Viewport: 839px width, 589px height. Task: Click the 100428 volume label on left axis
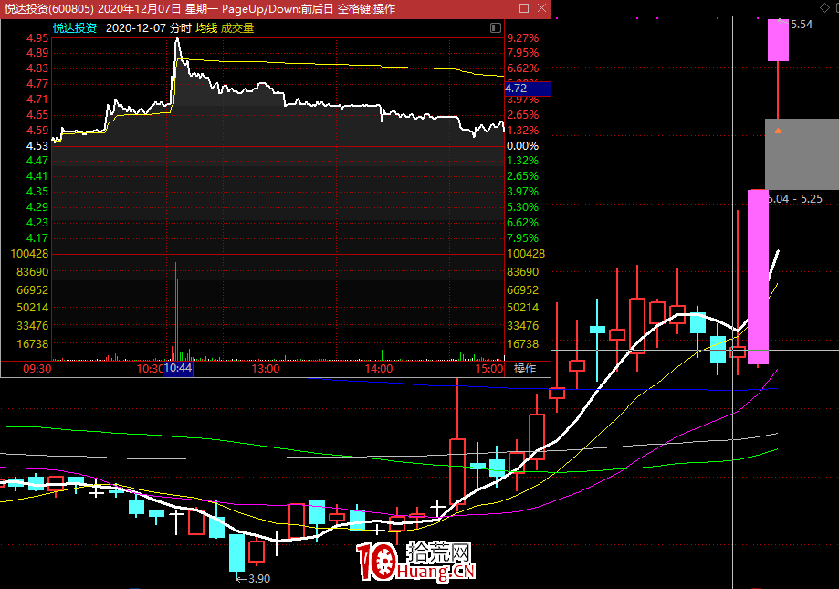point(29,254)
